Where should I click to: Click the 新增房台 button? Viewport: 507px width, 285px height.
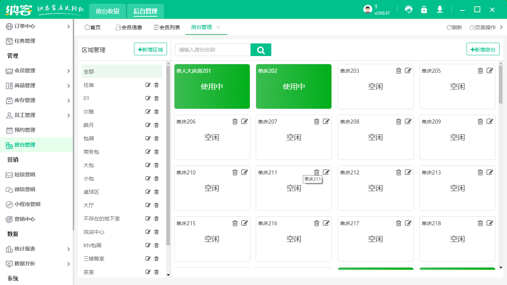point(483,49)
